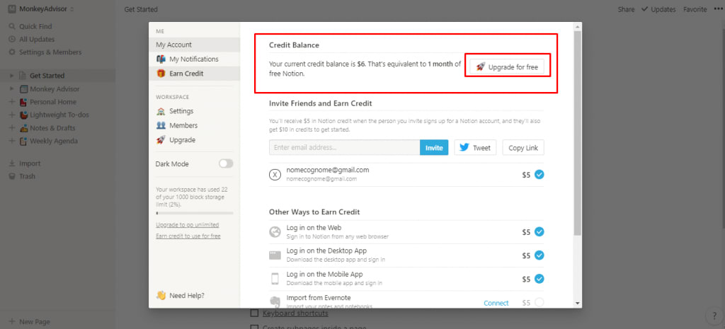Click the dialog scrollbar down arrow
This screenshot has width=725, height=329.
[578, 303]
